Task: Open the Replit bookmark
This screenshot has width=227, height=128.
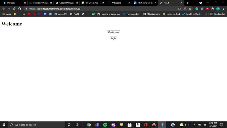Action: [x=74, y=14]
